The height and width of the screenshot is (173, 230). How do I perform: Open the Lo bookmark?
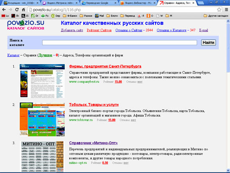(5, 16)
